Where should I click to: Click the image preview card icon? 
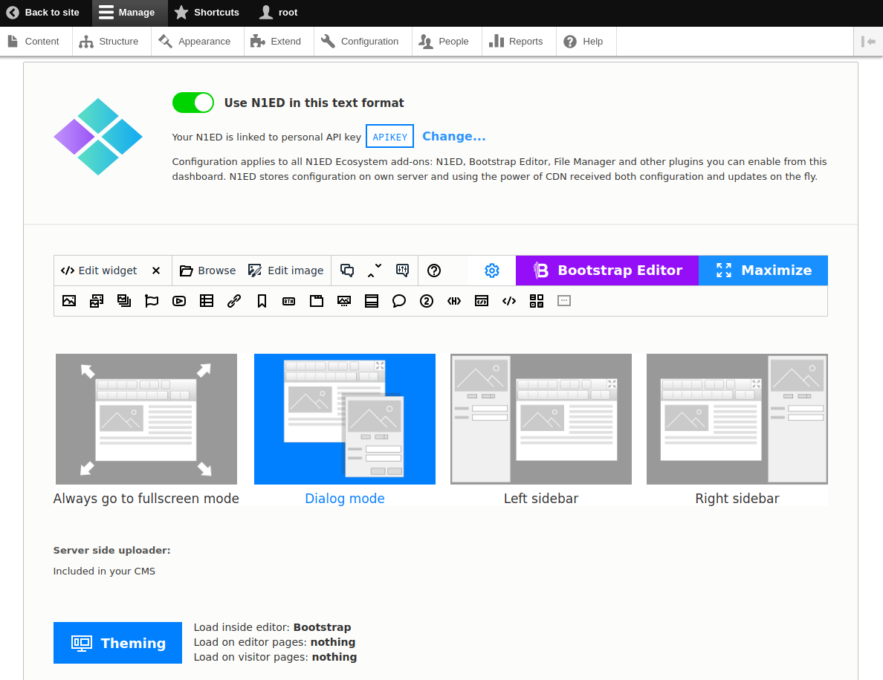tap(344, 301)
